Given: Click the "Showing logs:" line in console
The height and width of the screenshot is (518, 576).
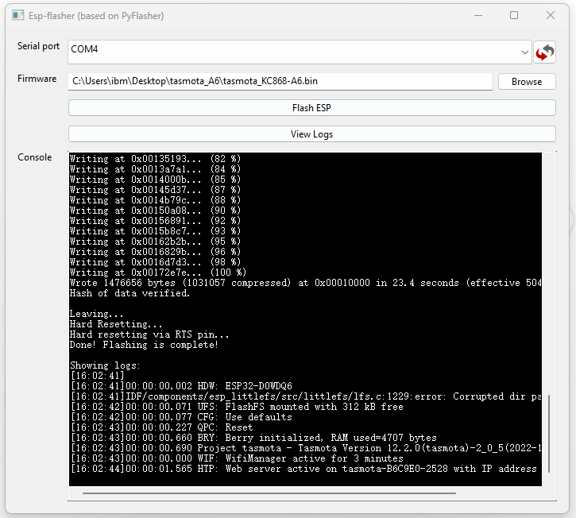Looking at the screenshot, I should [103, 365].
